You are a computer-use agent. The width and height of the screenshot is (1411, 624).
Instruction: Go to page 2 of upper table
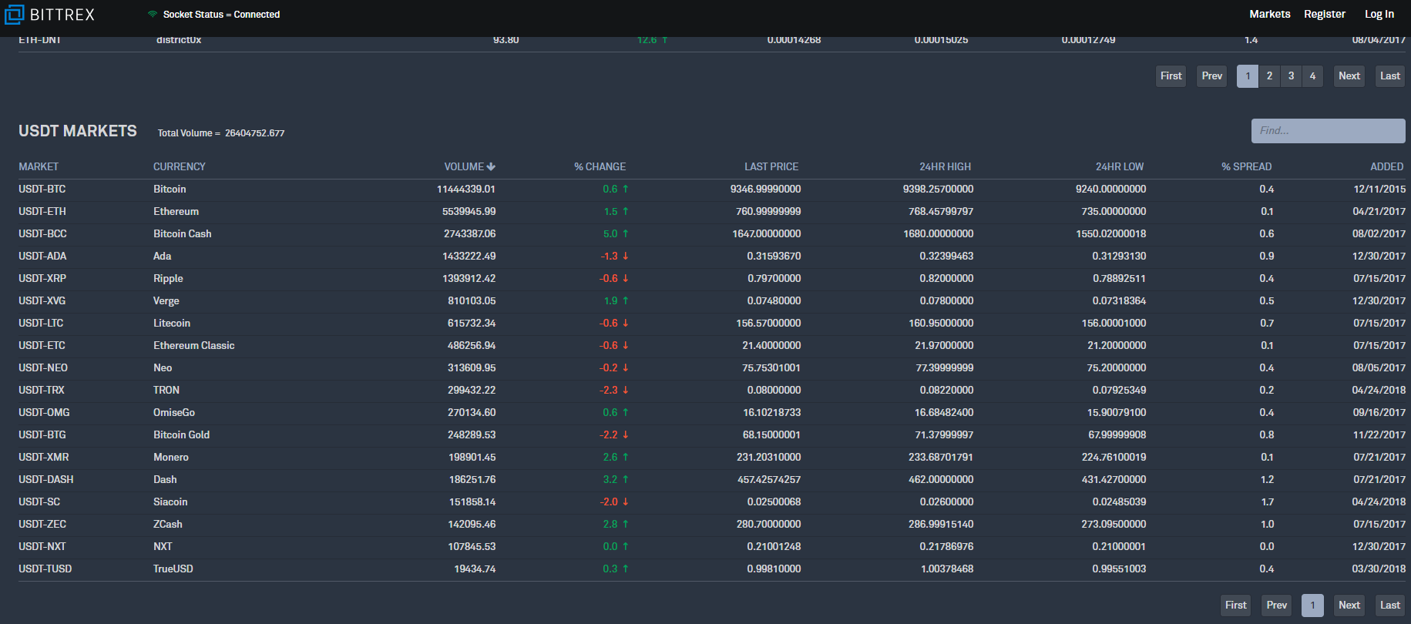(x=1269, y=76)
